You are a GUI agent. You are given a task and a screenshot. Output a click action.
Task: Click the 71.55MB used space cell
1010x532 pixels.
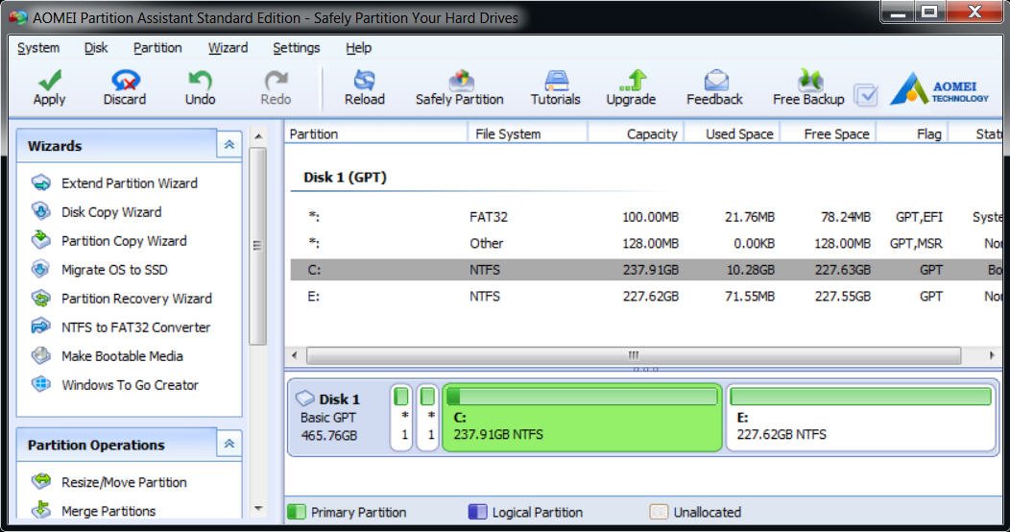tap(750, 297)
